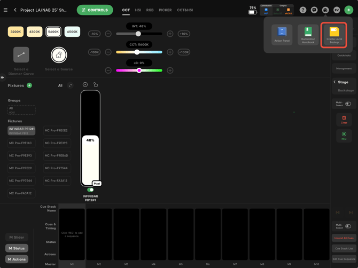Click the +100K button
This screenshot has height=268, width=358.
pyautogui.click(x=184, y=52)
